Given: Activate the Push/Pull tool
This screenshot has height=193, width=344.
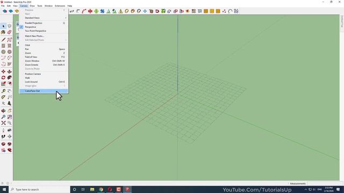Looking at the screenshot, I should [10, 71].
